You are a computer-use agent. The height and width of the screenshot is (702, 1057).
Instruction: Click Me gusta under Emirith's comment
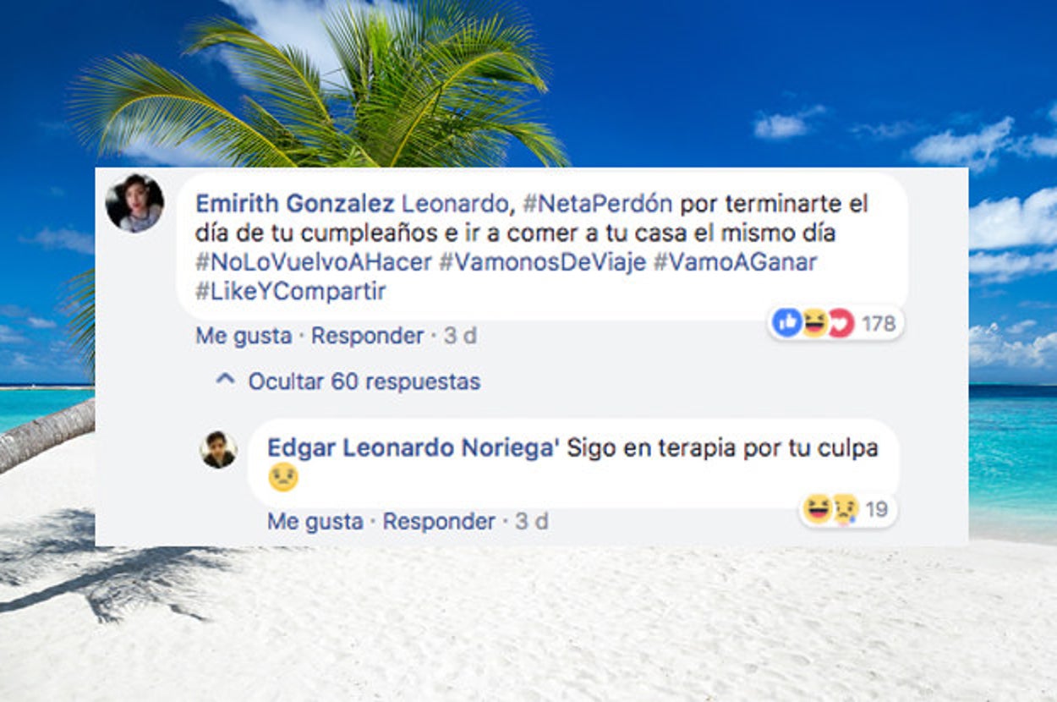coord(244,336)
